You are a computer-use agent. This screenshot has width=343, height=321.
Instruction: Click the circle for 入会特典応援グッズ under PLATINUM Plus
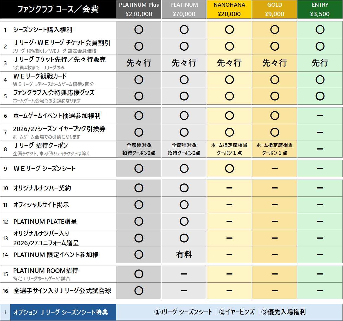click(139, 96)
